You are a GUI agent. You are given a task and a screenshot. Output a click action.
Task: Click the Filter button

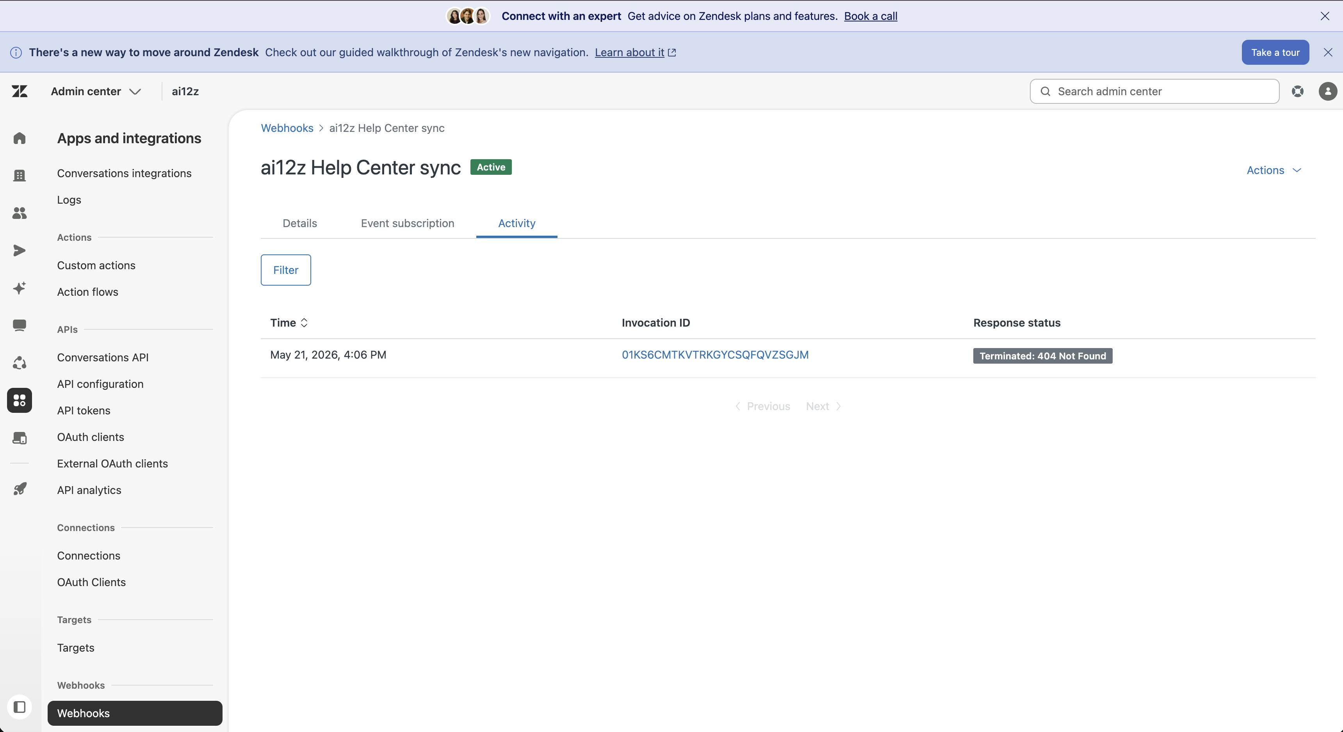click(x=286, y=270)
